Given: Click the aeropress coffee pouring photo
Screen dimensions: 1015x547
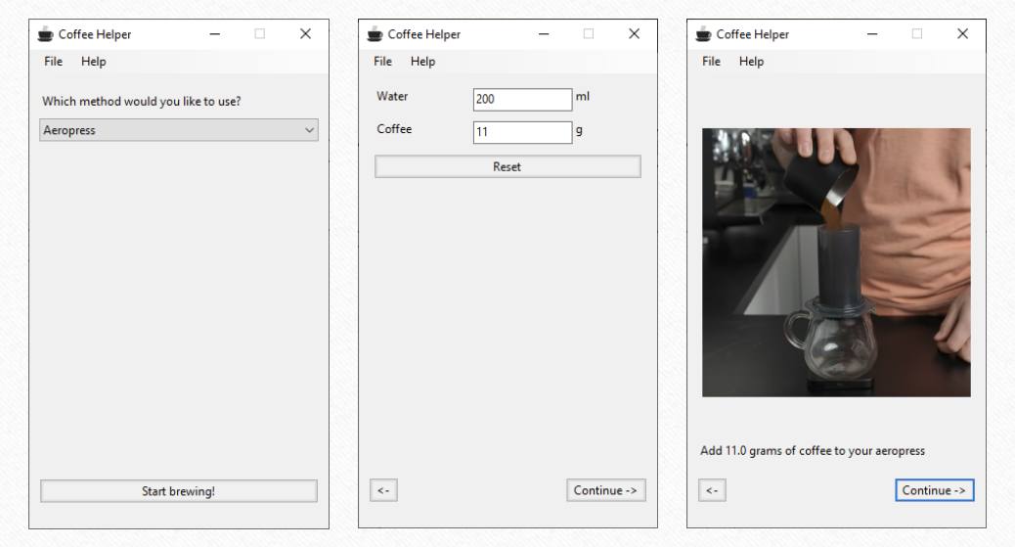Looking at the screenshot, I should point(836,262).
